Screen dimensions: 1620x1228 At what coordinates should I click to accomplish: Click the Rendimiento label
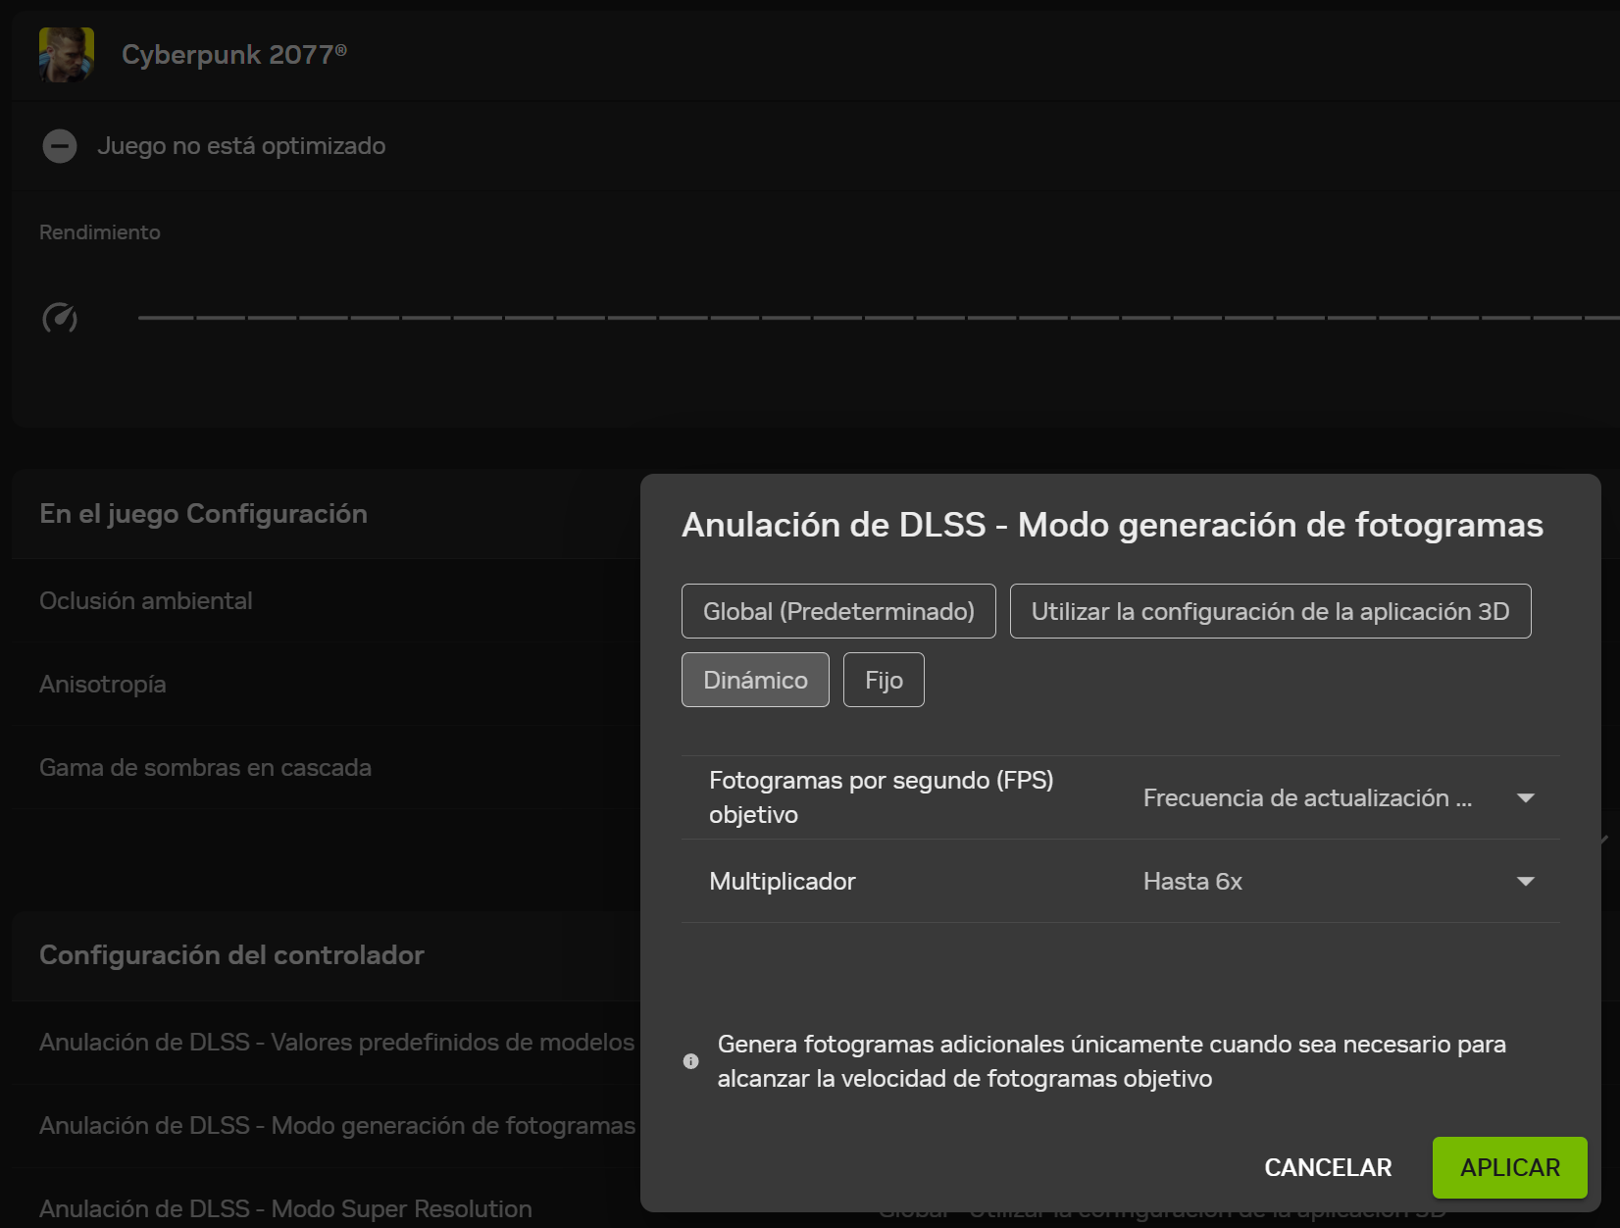point(100,232)
